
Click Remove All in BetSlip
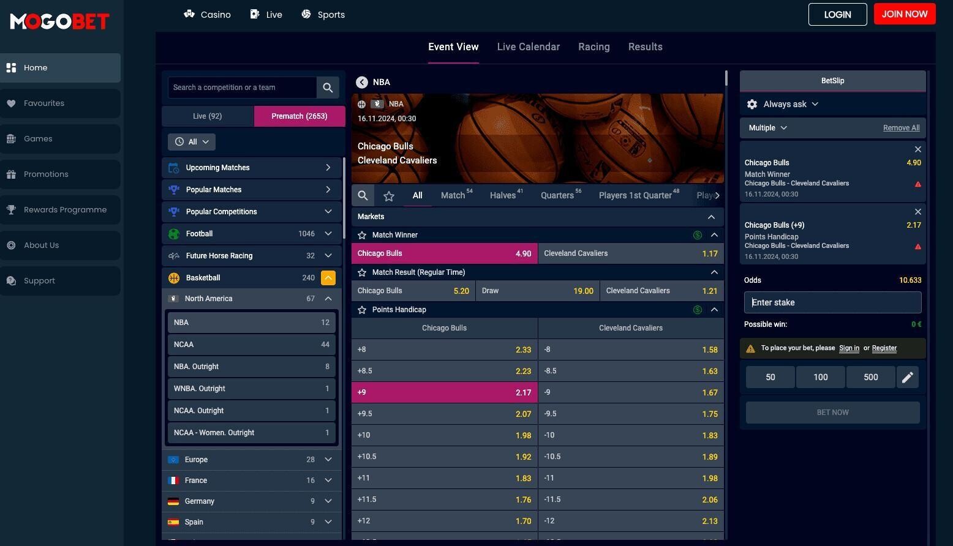click(901, 128)
